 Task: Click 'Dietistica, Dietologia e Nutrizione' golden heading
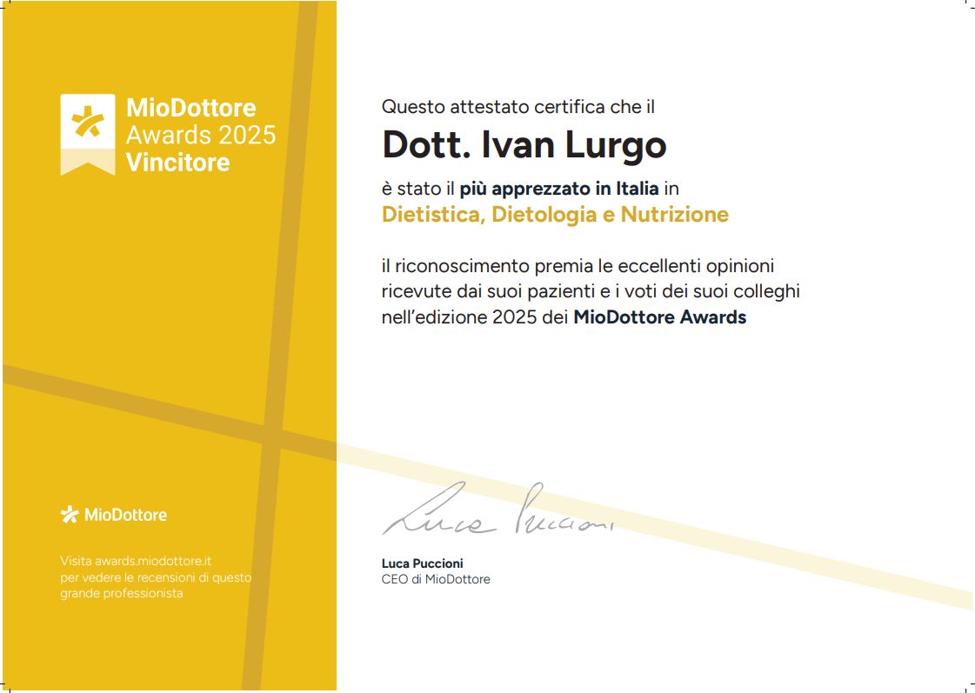555,214
